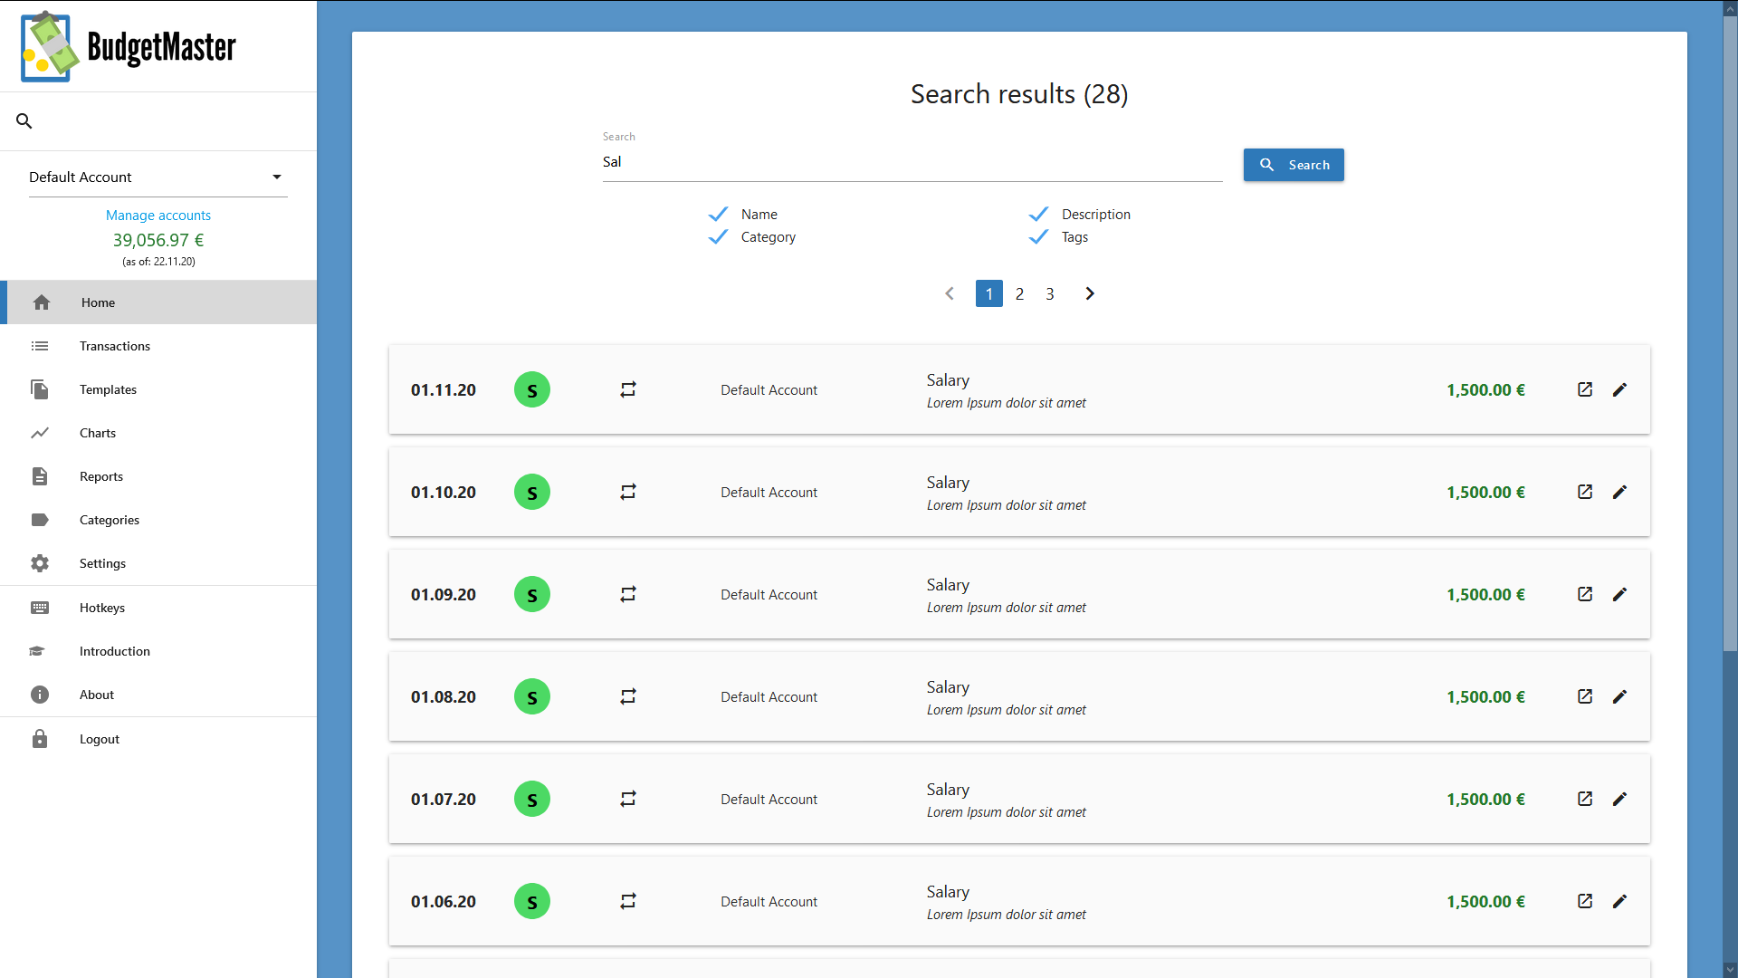Click the repeating icon on the 01.09.20 row
Viewport: 1738px width, 978px height.
(628, 594)
